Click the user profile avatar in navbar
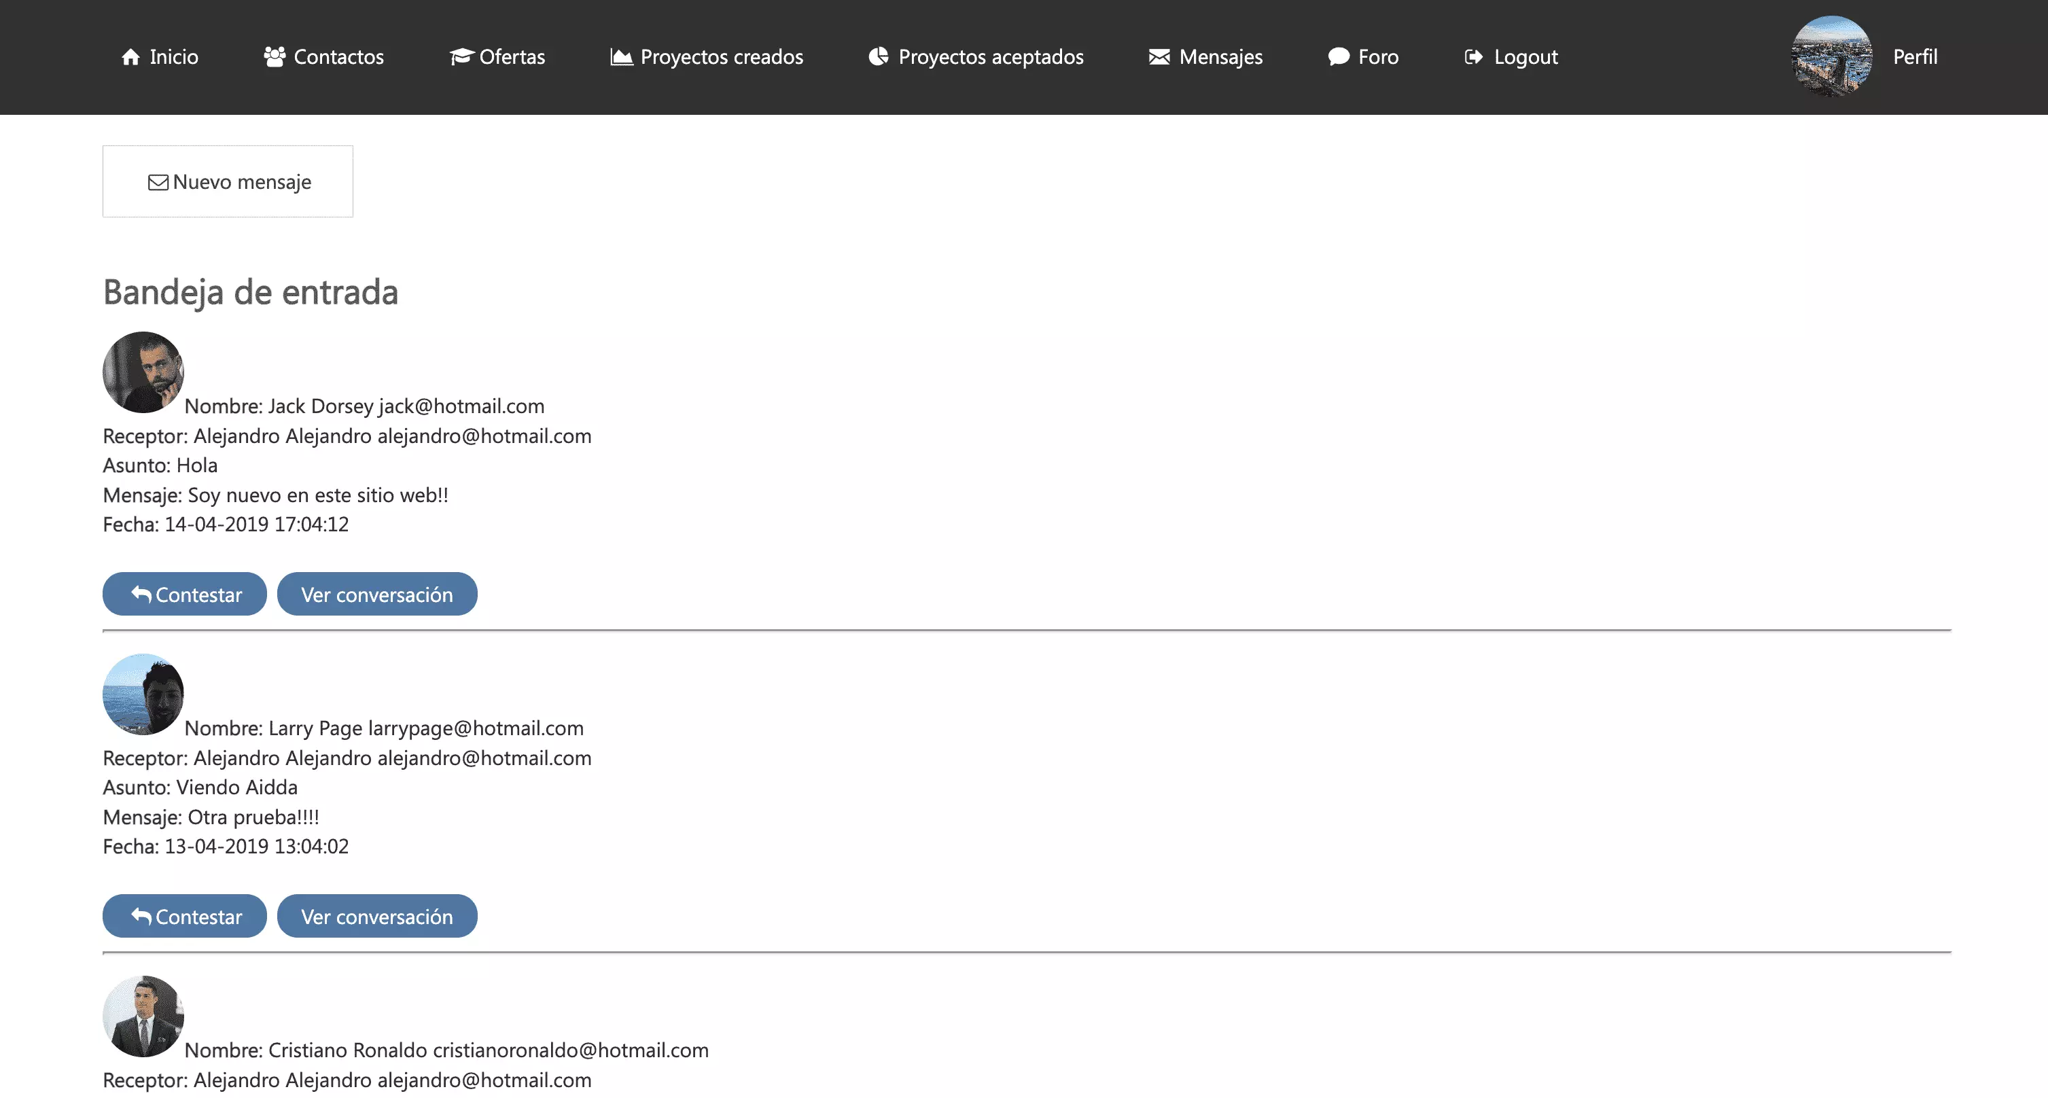The height and width of the screenshot is (1098, 2048). coord(1831,56)
